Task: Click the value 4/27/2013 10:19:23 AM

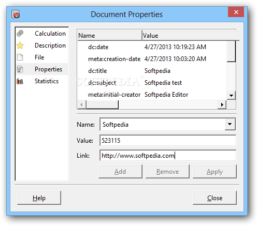Action: click(175, 47)
